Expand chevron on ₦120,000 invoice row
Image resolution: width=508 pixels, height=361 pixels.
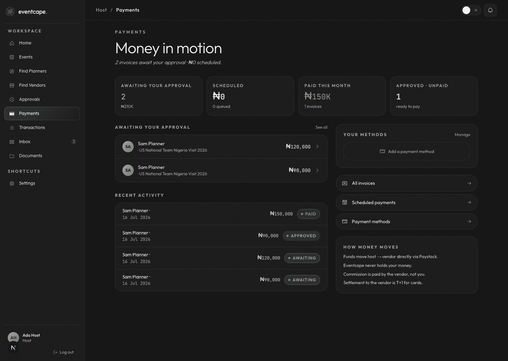point(317,147)
